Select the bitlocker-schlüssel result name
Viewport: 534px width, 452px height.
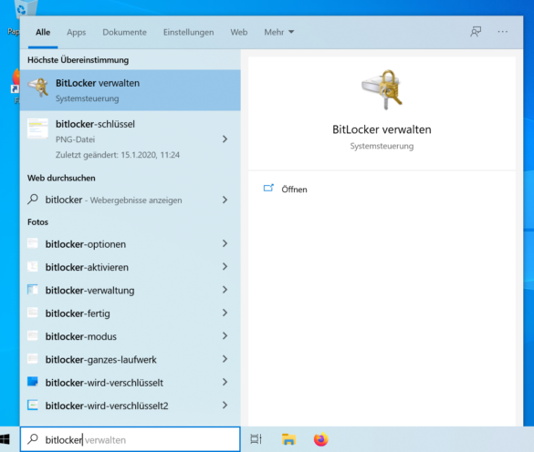[95, 124]
